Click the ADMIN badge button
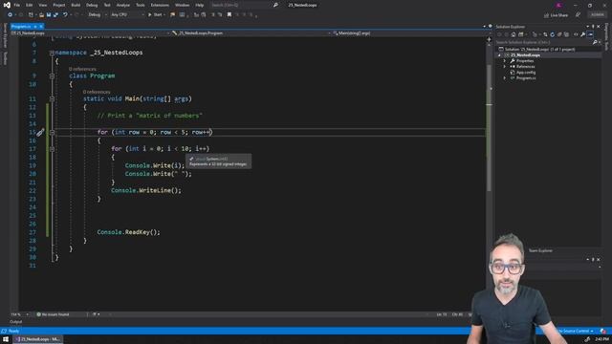Viewport: 612px width, 344px height. (x=597, y=15)
